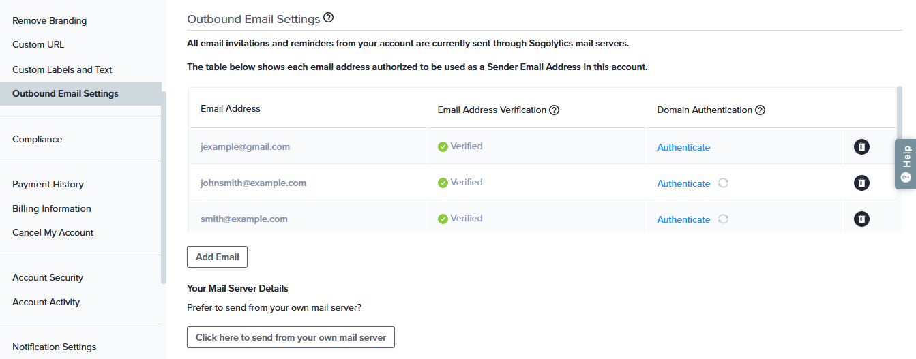Open Billing Information page

point(52,208)
